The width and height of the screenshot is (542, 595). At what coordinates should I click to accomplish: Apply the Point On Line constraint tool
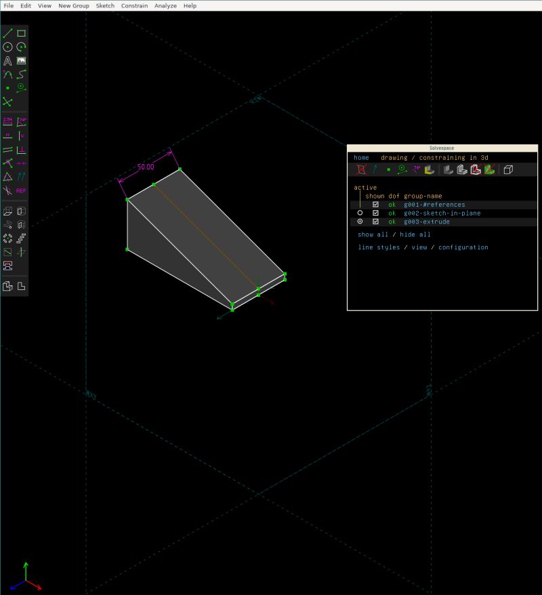(x=7, y=163)
